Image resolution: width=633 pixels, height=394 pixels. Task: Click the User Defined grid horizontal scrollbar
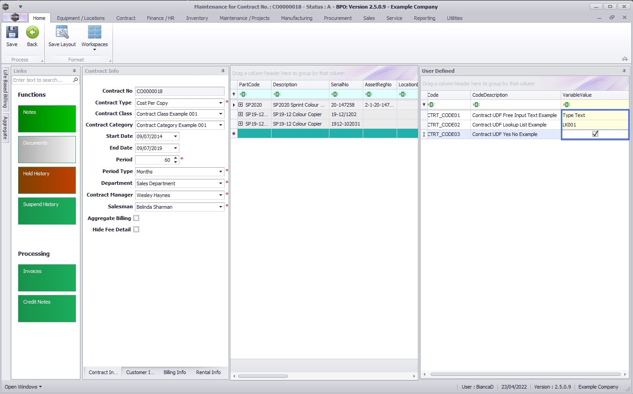click(x=525, y=374)
